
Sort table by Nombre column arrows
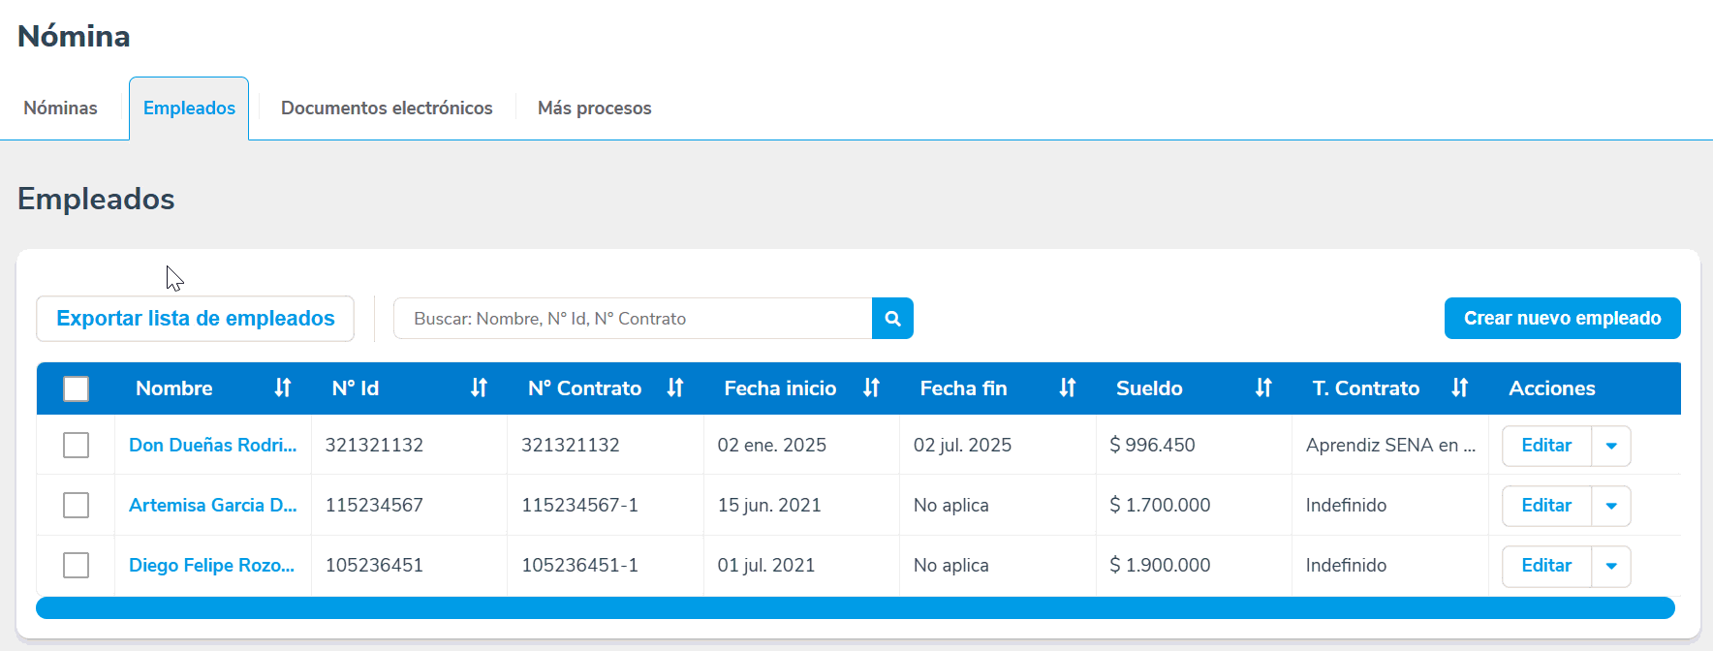pos(282,388)
